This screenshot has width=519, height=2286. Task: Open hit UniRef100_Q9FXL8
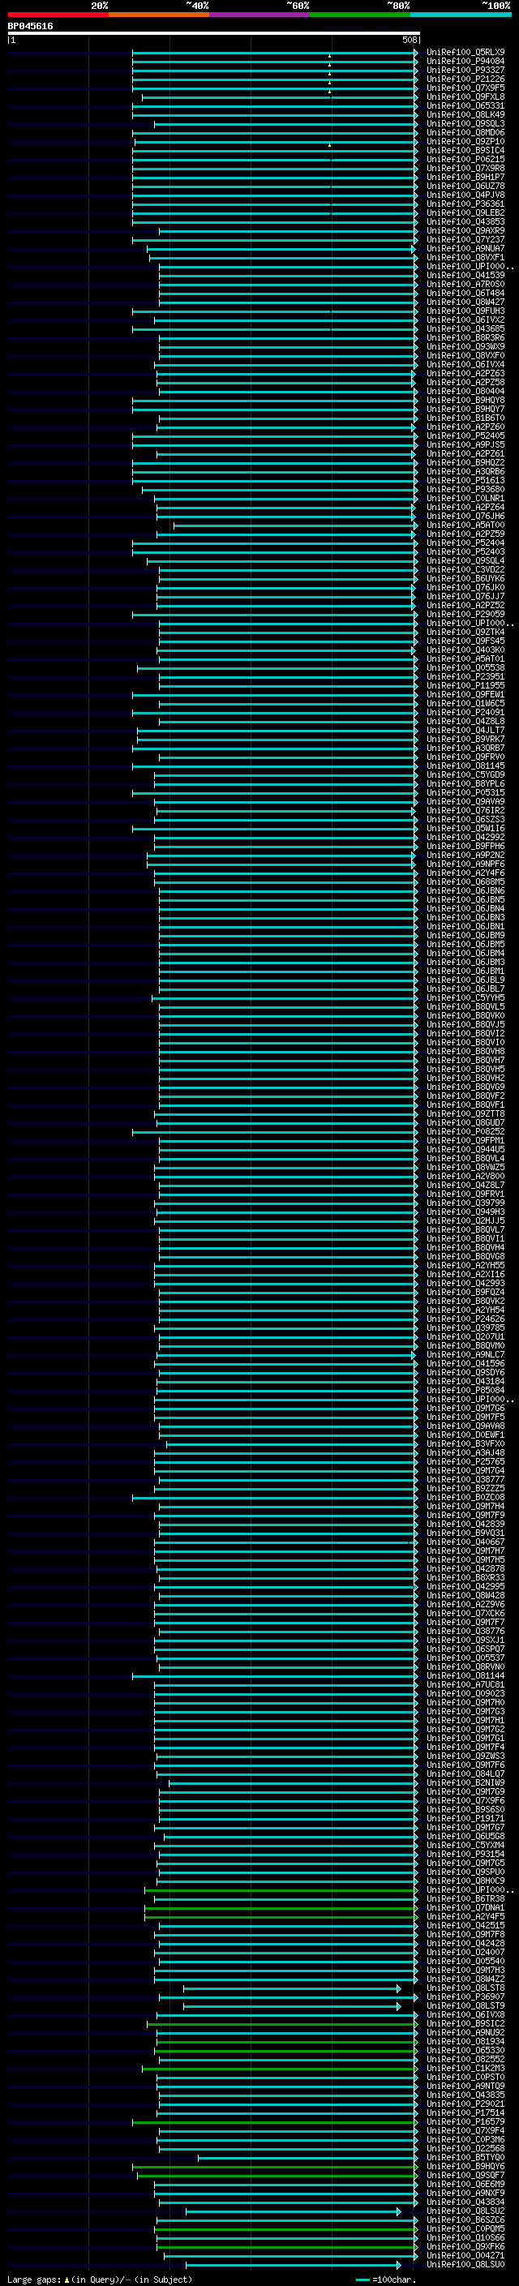pos(465,97)
